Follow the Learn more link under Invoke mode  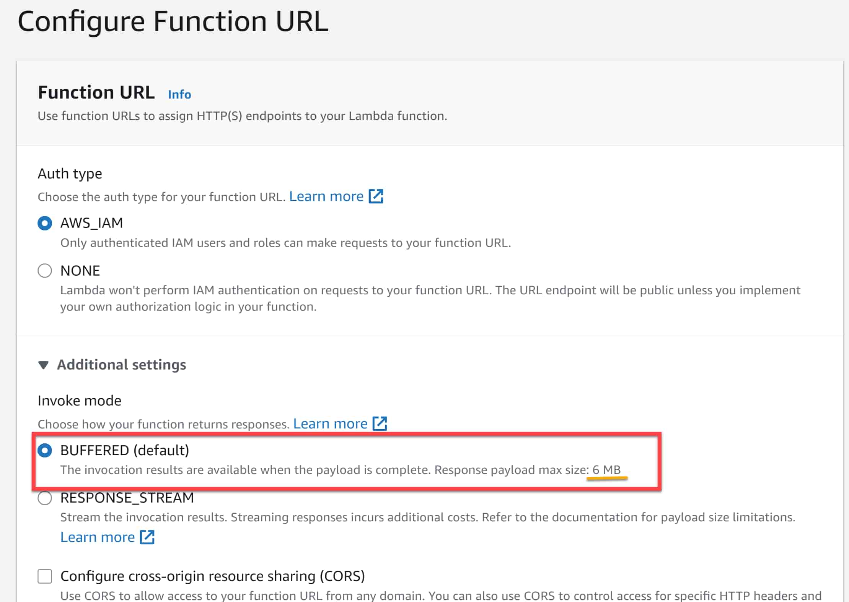[331, 424]
